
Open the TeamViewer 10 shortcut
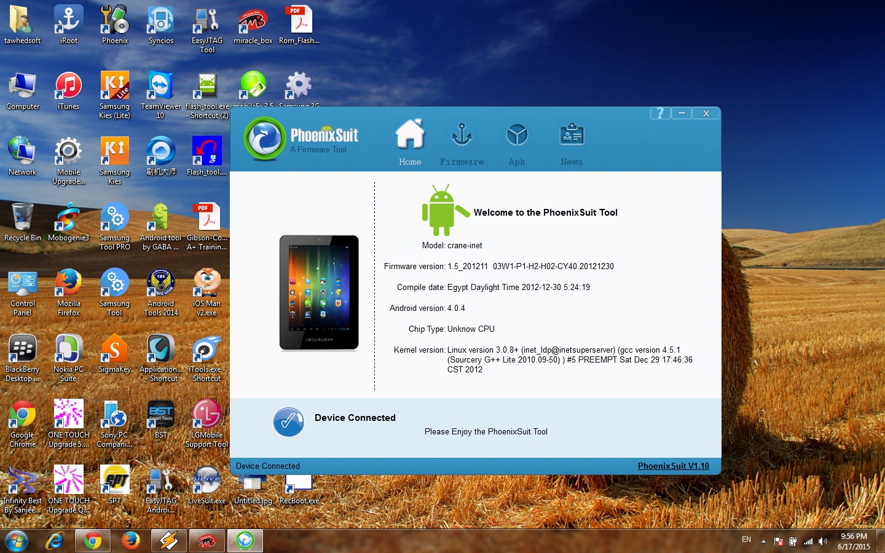point(161,95)
